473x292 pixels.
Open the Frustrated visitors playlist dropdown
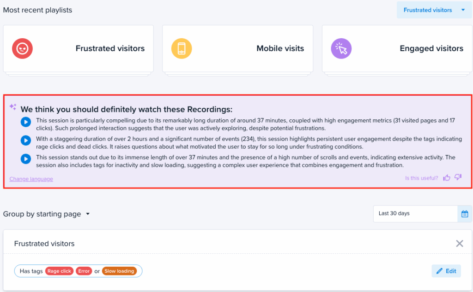coord(434,10)
